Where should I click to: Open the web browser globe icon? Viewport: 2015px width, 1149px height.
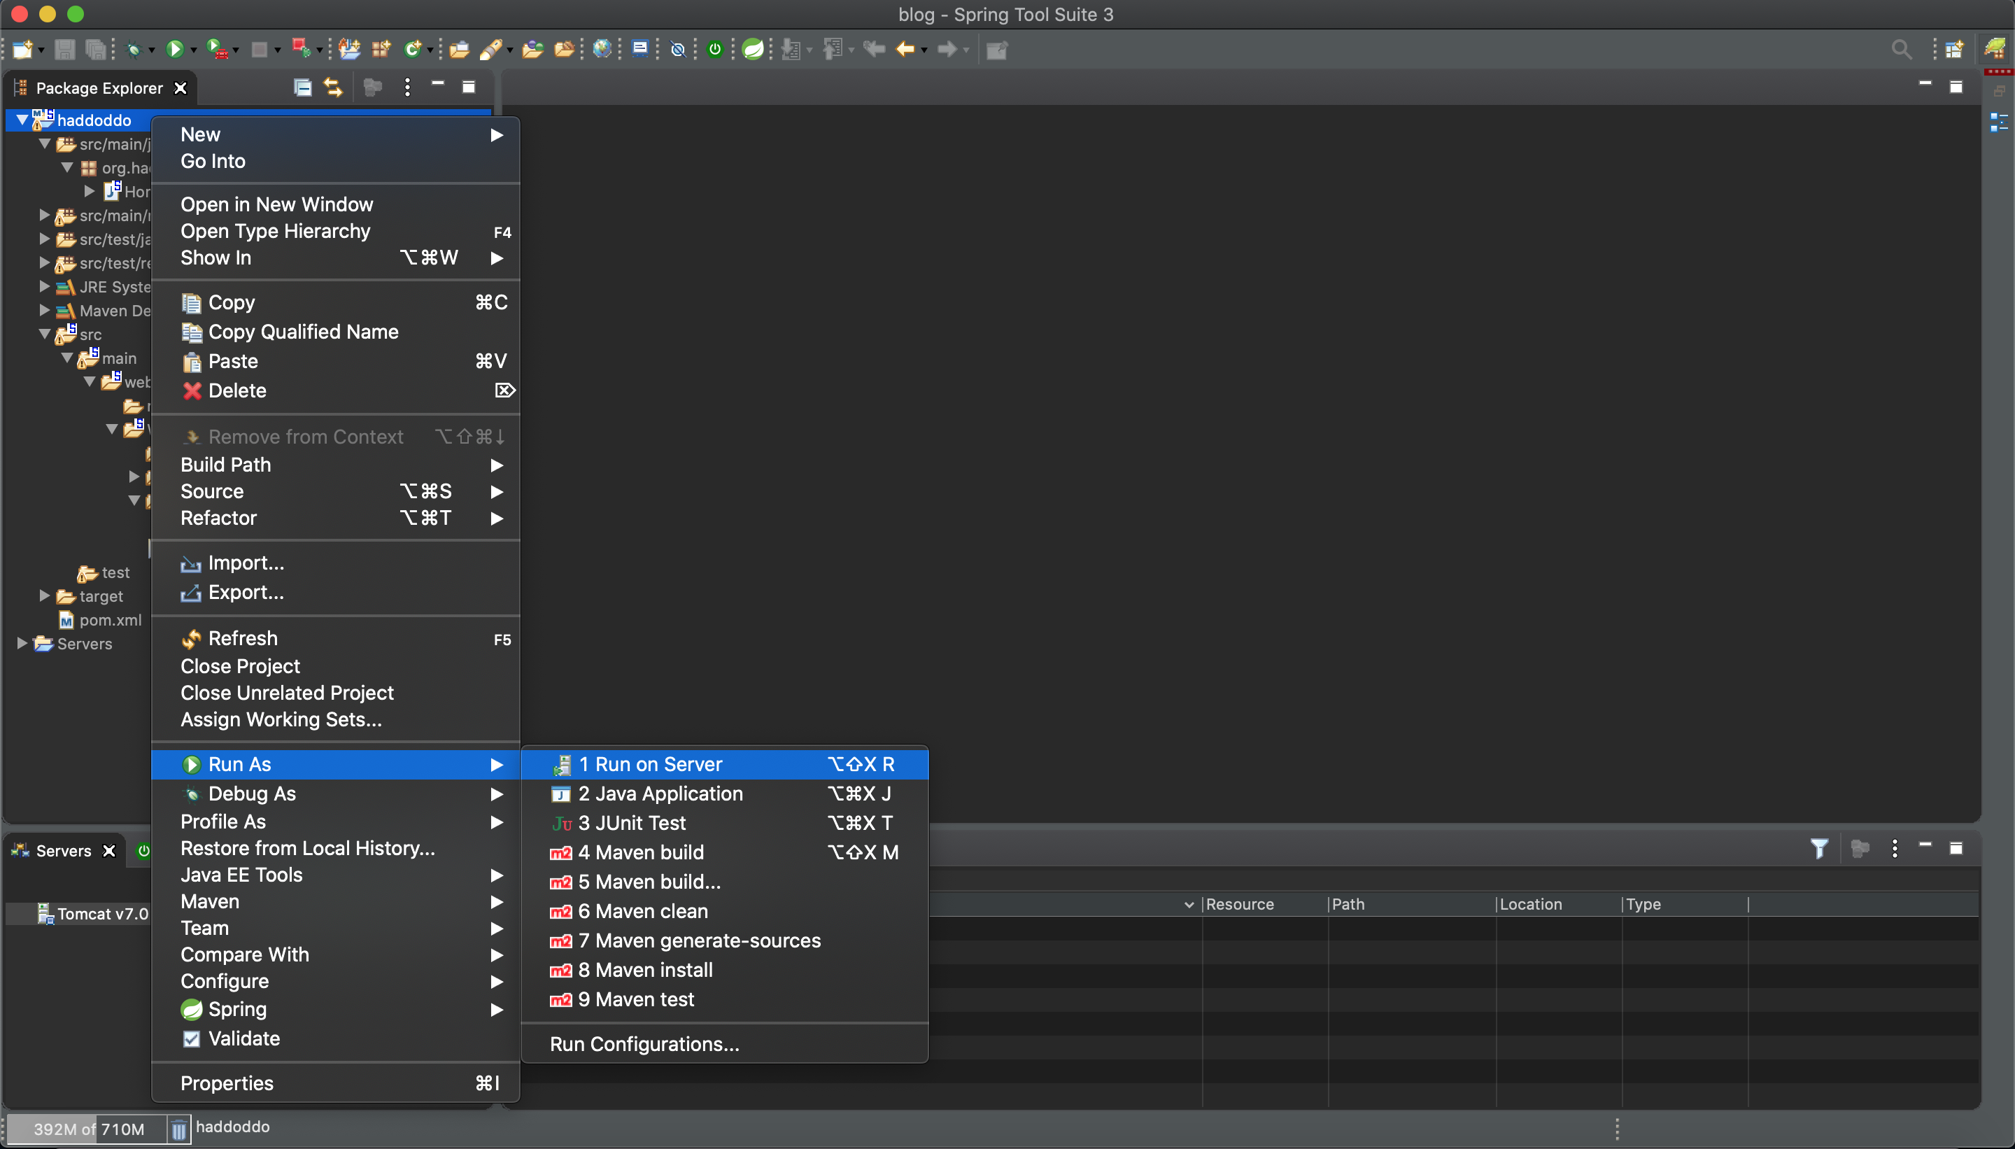coord(602,50)
